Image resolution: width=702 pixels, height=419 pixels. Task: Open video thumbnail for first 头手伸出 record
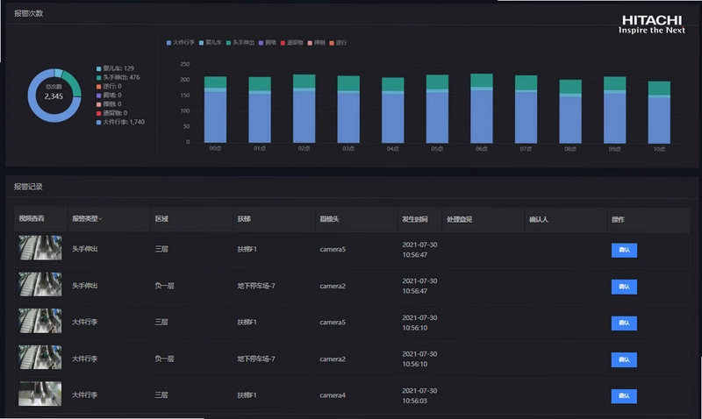pos(40,248)
